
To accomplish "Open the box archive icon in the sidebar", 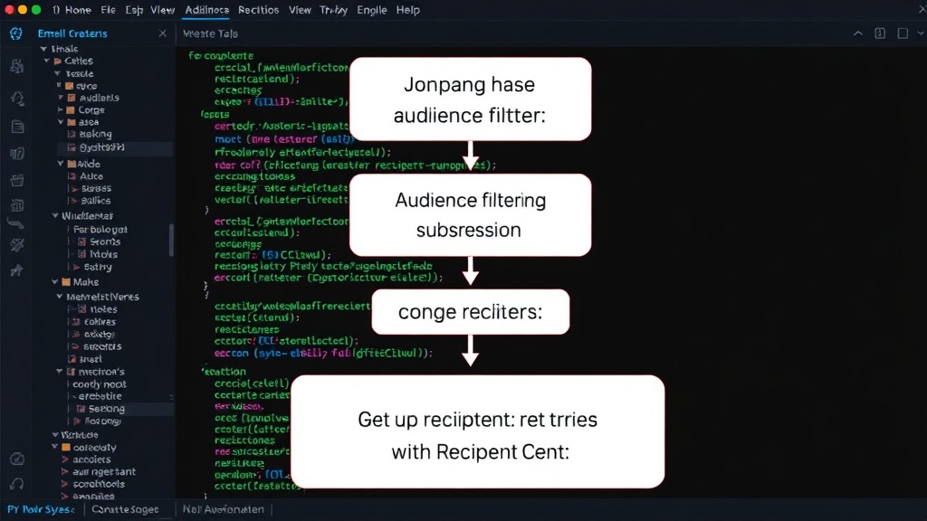I will 17,180.
